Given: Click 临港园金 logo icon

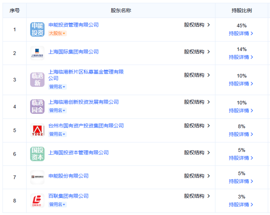Looking at the screenshot, I should click(x=38, y=106).
